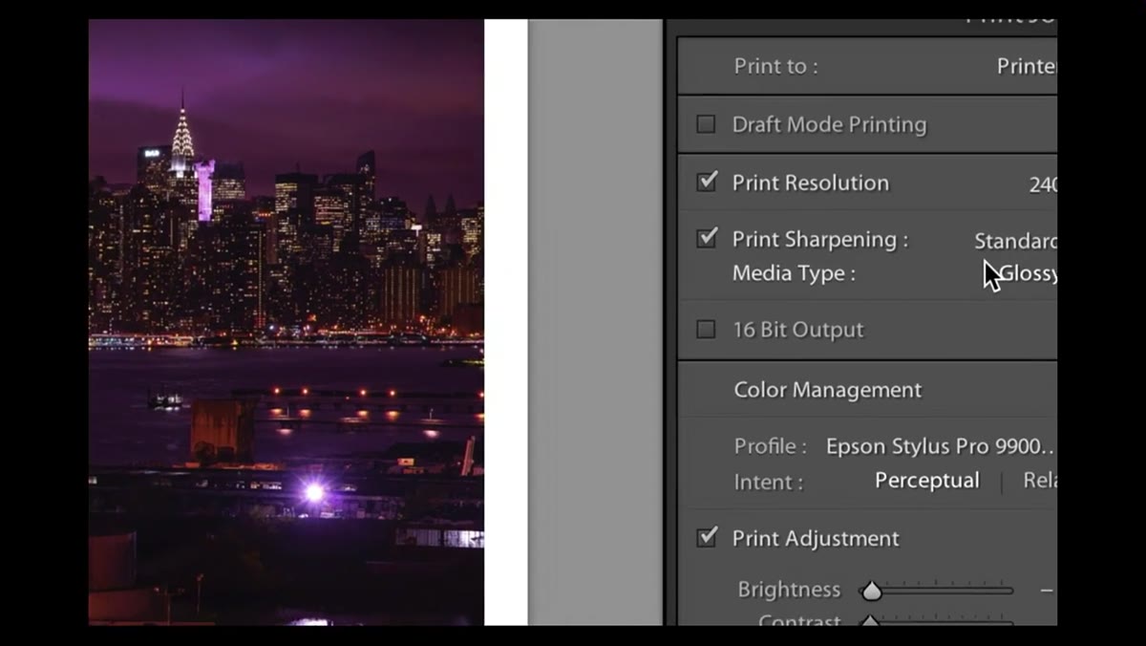Enable the Draft Mode Printing checkbox
This screenshot has height=646, width=1146.
pyautogui.click(x=706, y=124)
